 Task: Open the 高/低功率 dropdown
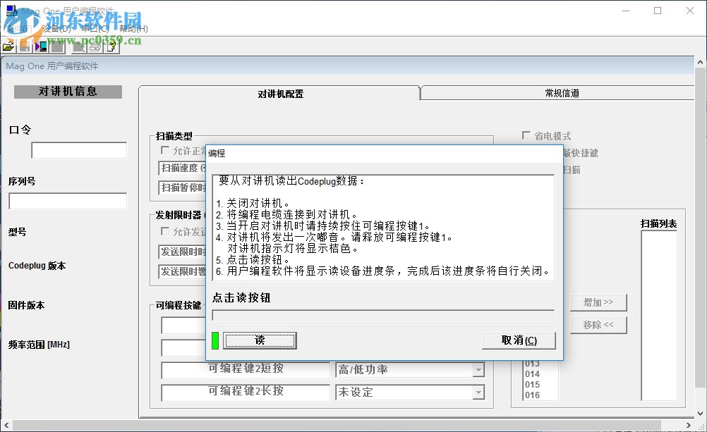point(480,369)
